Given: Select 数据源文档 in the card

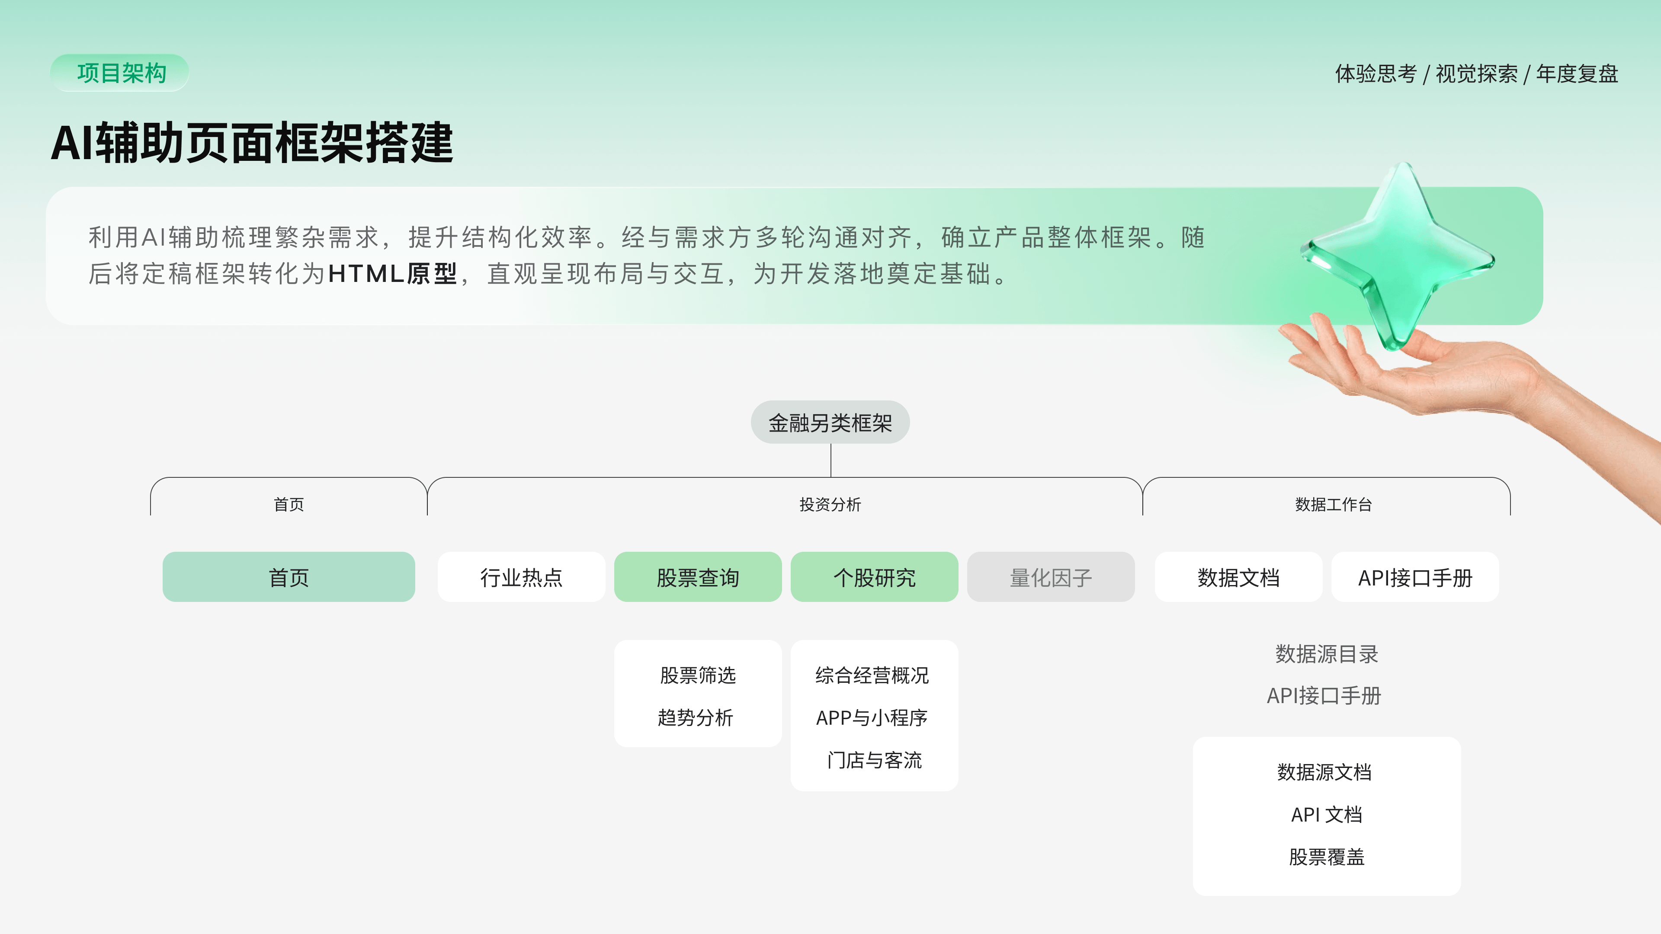Looking at the screenshot, I should point(1324,771).
